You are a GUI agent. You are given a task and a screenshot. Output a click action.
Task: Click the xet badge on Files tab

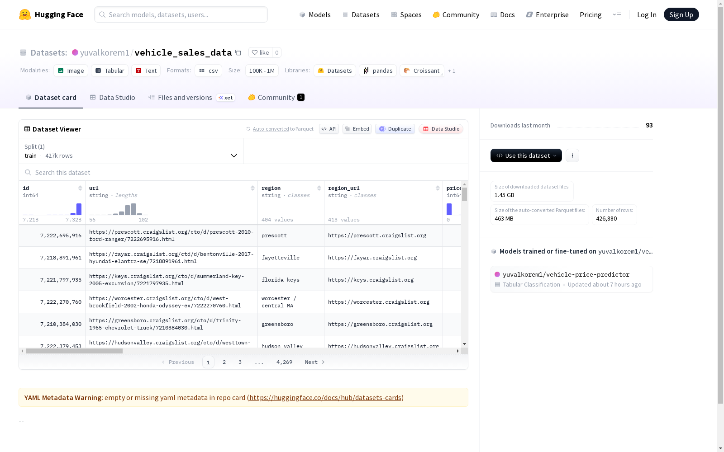(226, 98)
